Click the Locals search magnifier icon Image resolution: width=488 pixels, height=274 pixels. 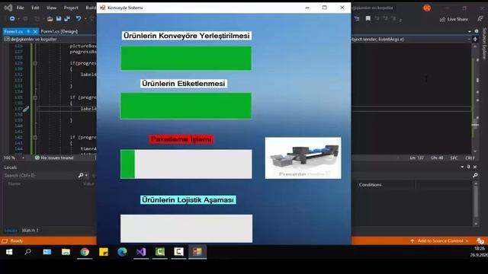tap(81, 176)
